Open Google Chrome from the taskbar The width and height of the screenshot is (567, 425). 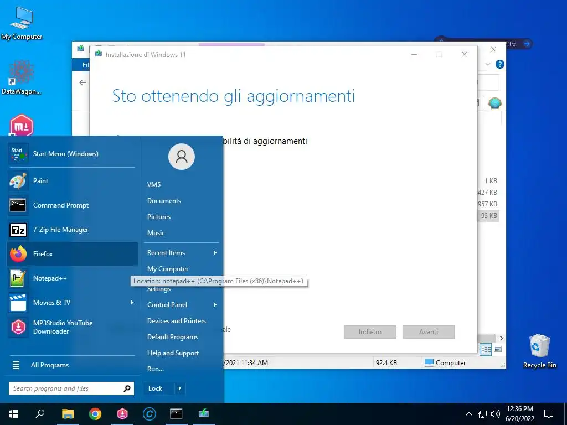tap(95, 414)
